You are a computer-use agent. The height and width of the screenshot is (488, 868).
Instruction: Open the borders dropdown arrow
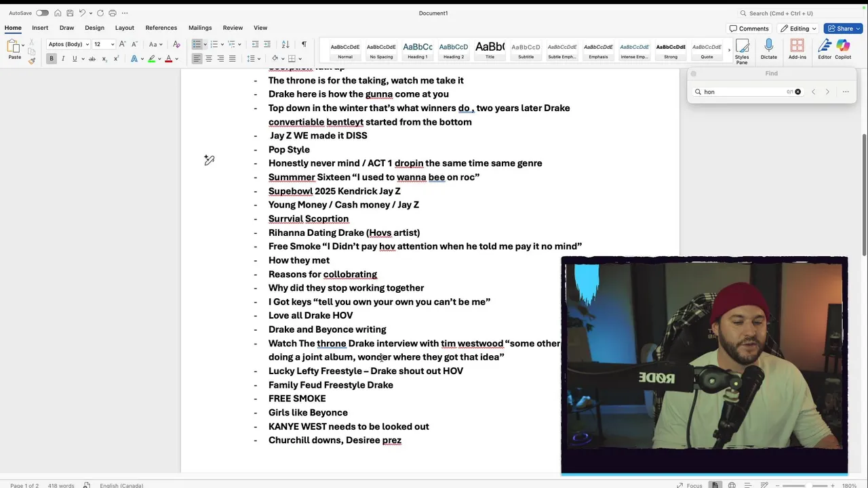pos(300,59)
